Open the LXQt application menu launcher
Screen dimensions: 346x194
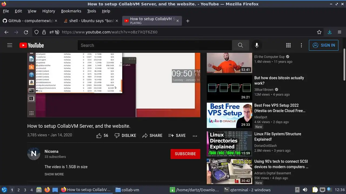click(x=4, y=190)
